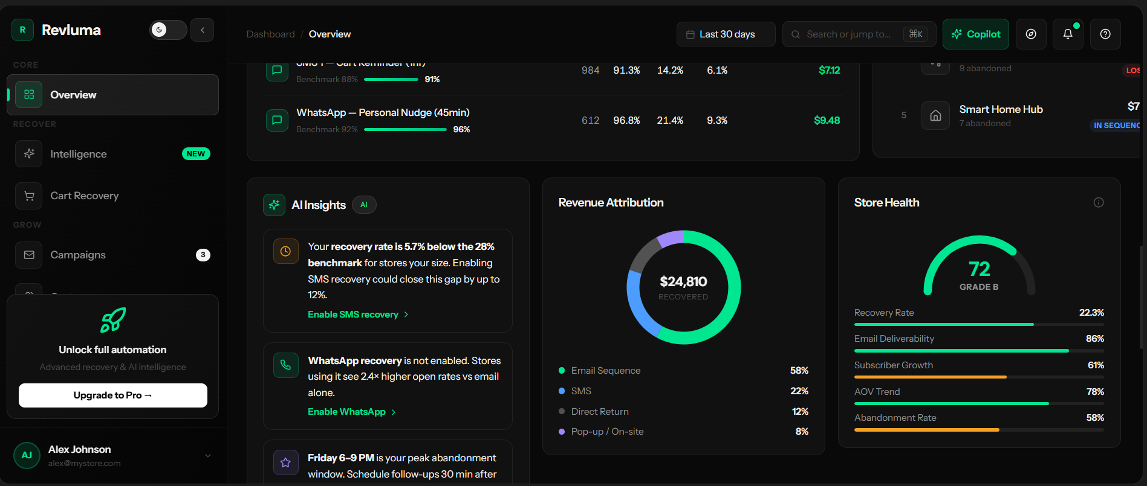This screenshot has height=486, width=1147.
Task: Click the 612 sent count
Action: [x=590, y=120]
